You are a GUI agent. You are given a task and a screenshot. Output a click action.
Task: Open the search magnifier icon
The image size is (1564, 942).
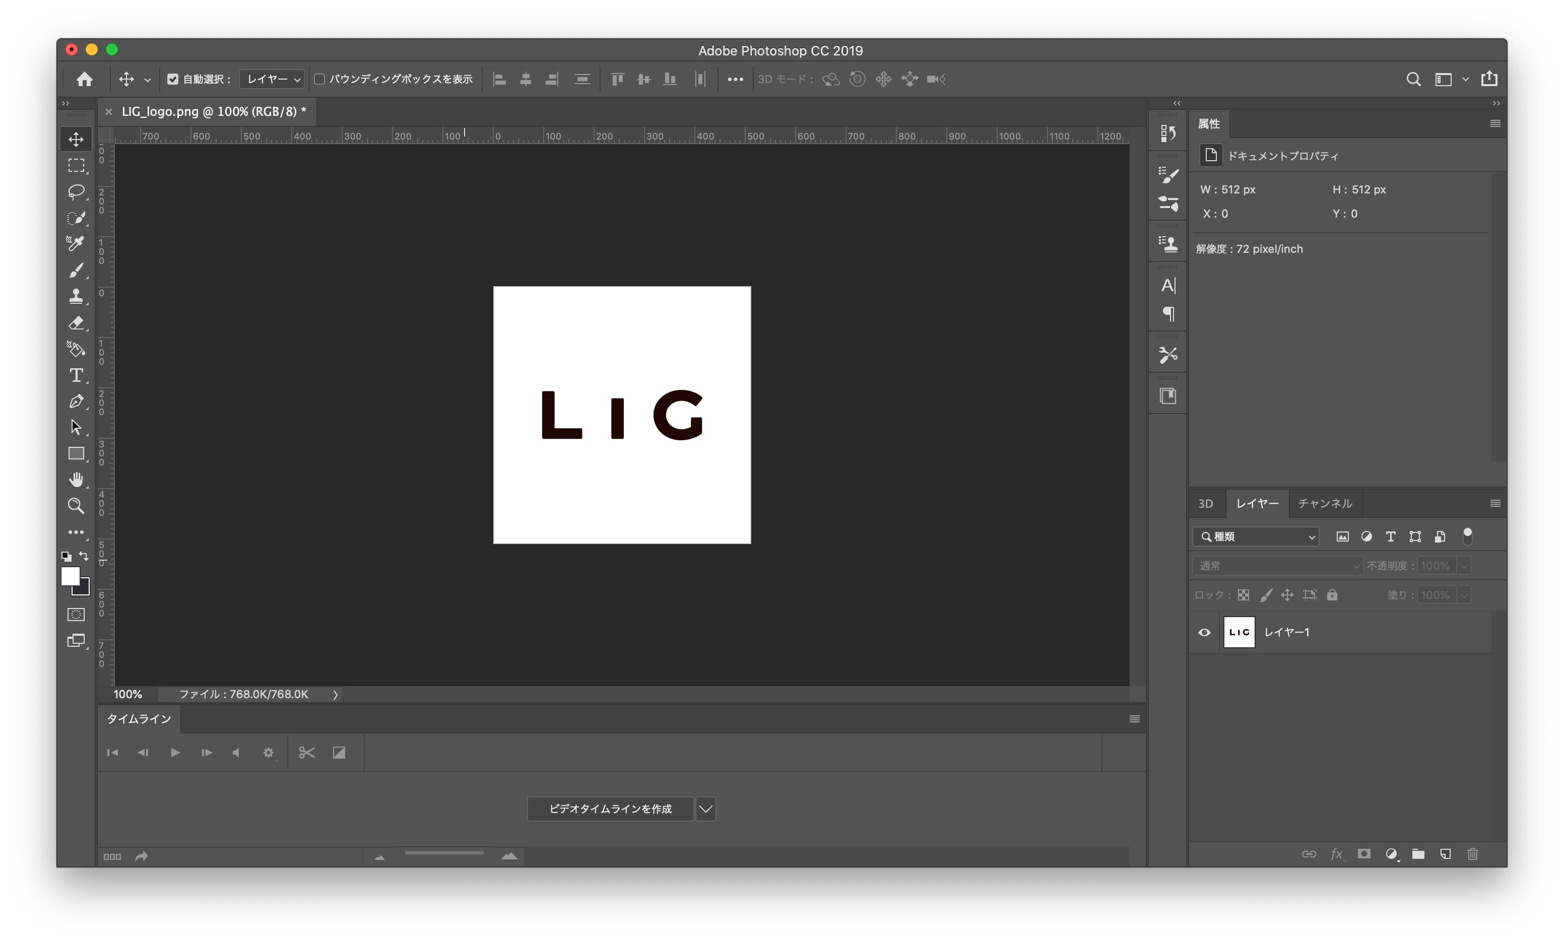[1413, 80]
